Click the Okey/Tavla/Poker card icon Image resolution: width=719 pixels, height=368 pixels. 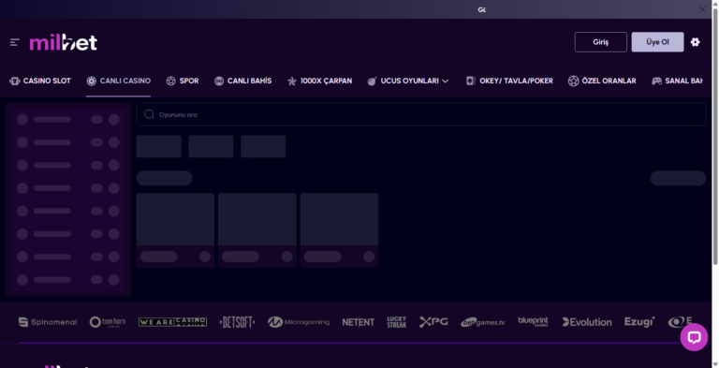[x=471, y=81]
